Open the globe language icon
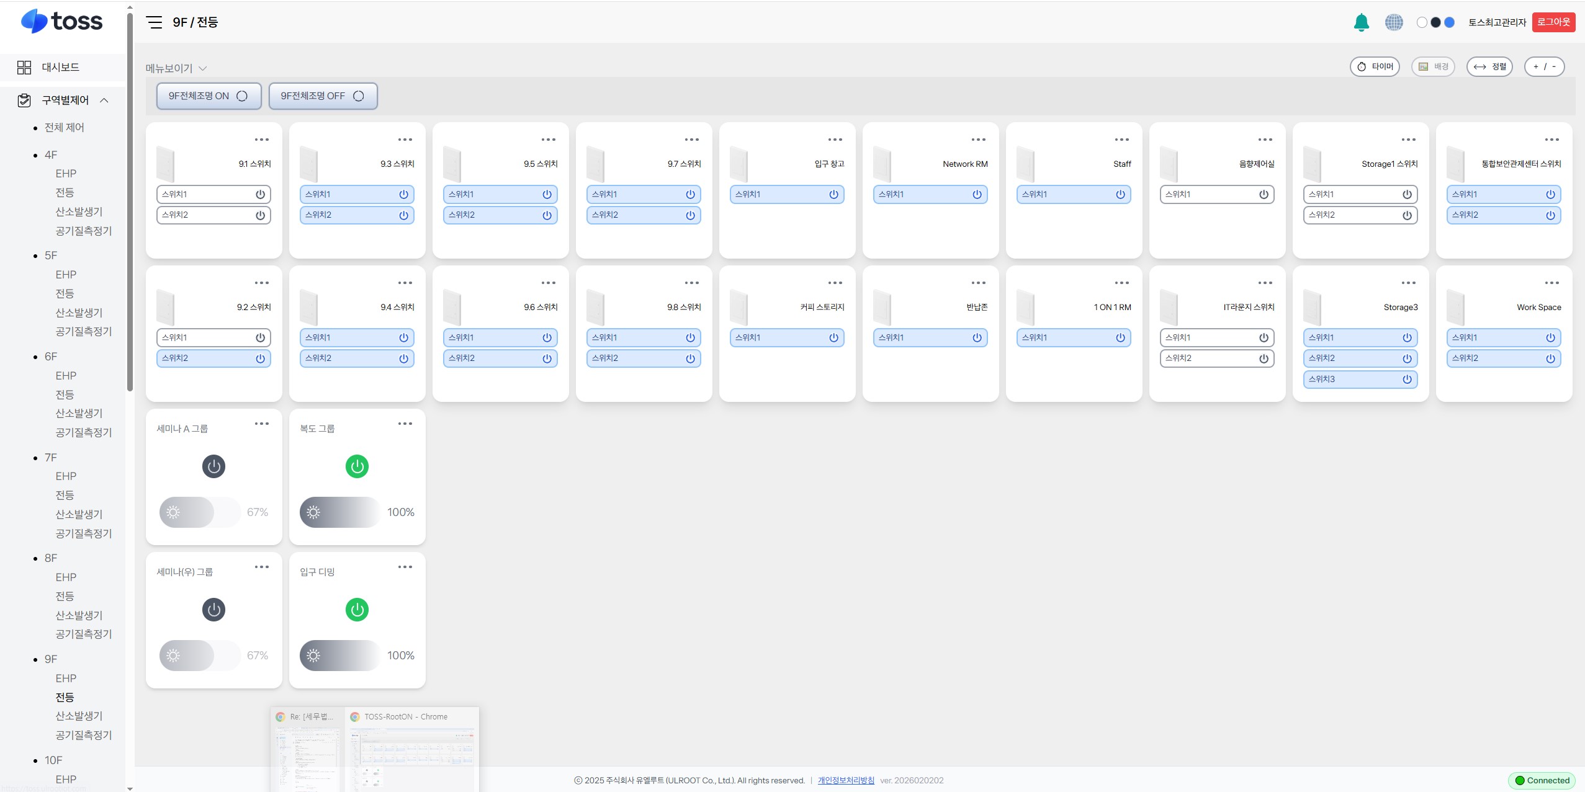 [1394, 22]
